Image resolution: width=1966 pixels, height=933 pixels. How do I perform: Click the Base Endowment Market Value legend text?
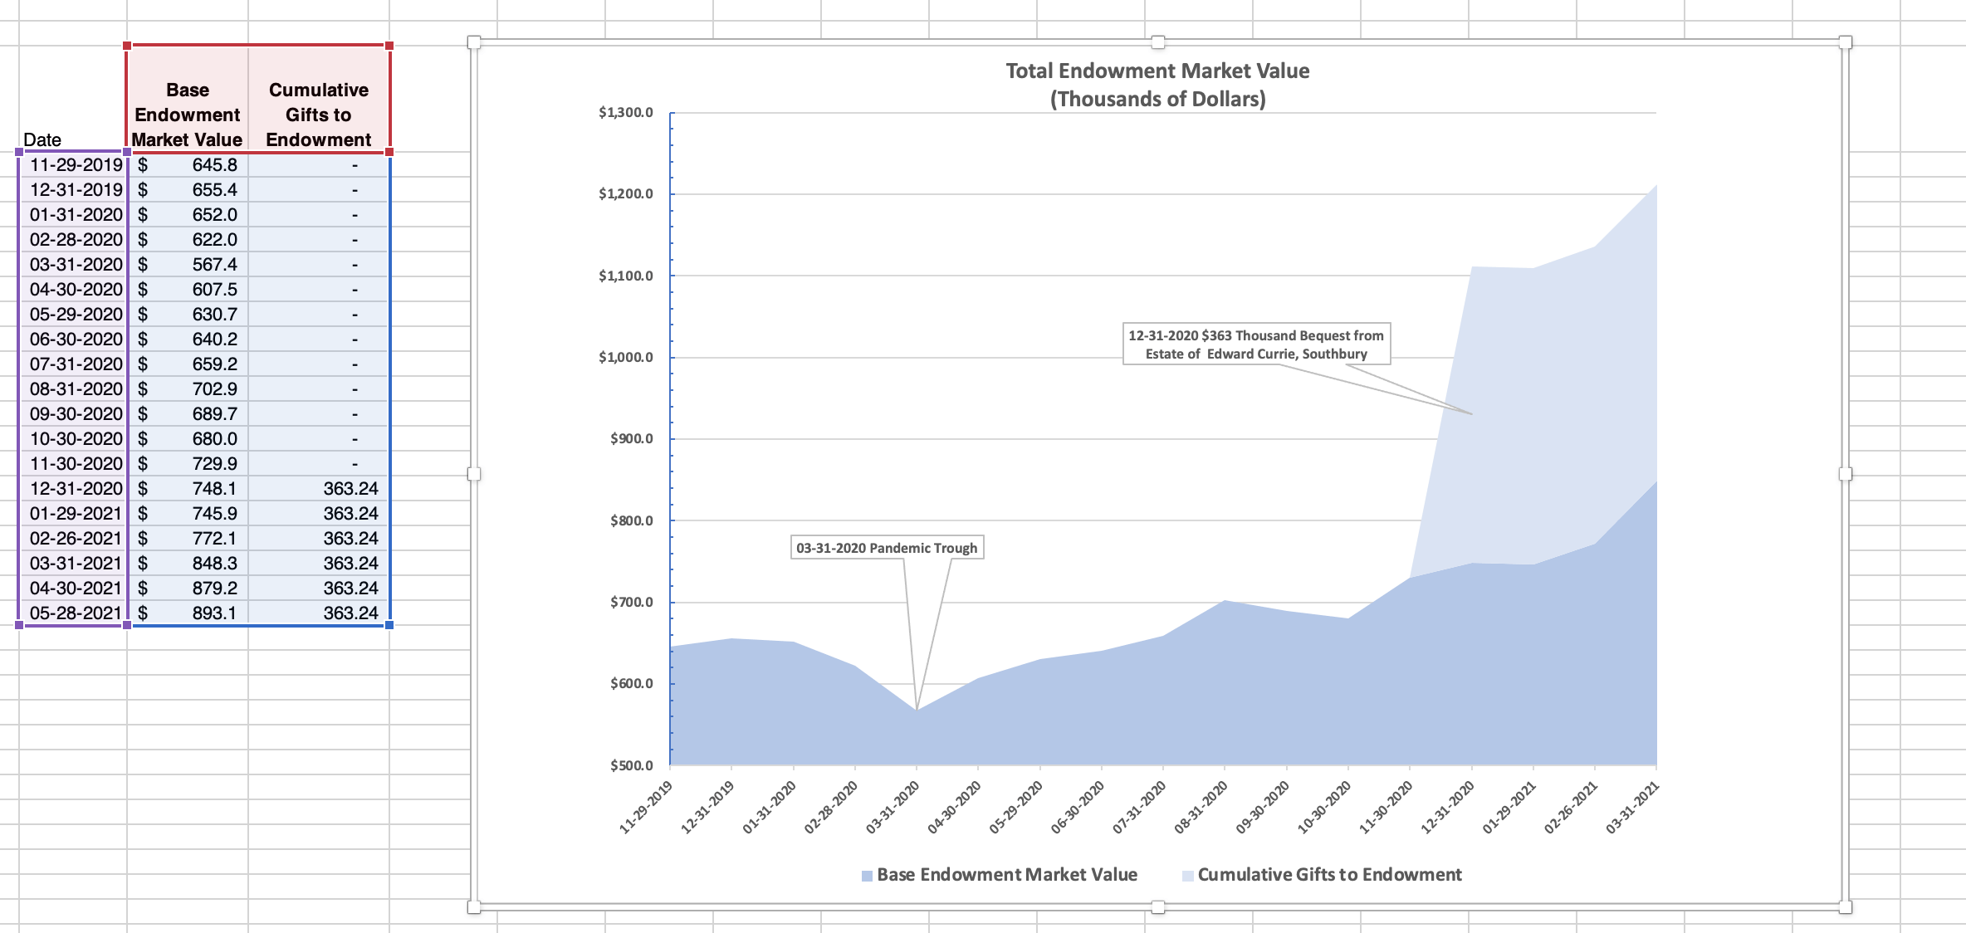pos(1007,875)
